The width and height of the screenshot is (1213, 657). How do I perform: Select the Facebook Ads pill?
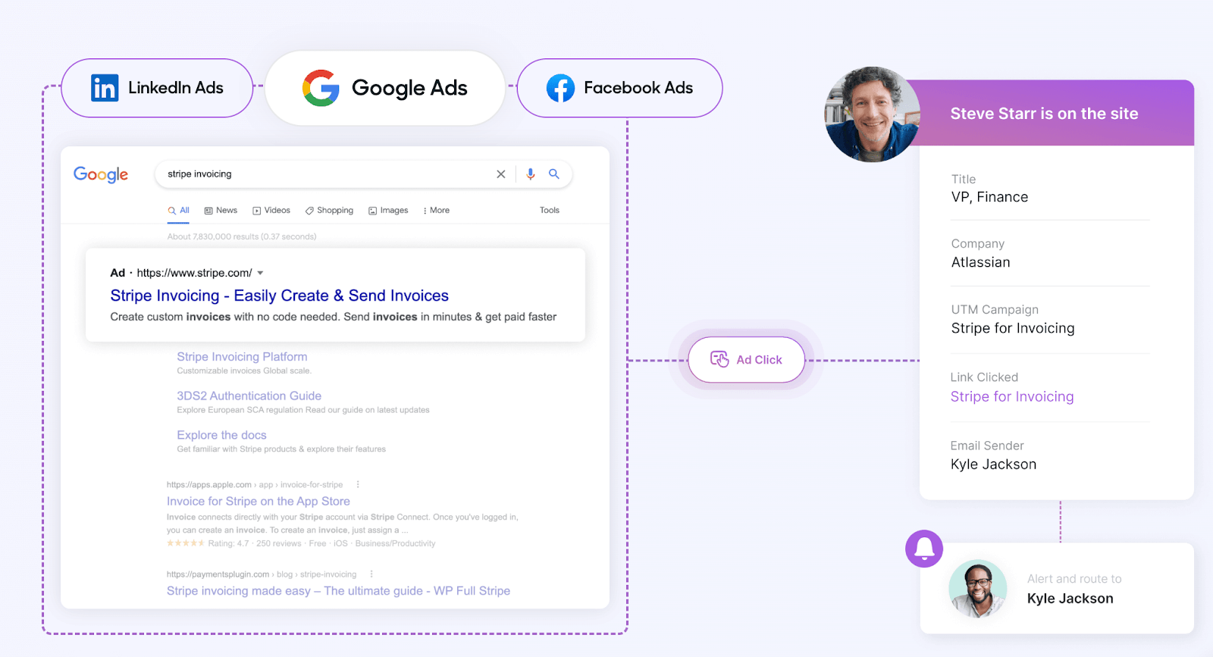619,88
